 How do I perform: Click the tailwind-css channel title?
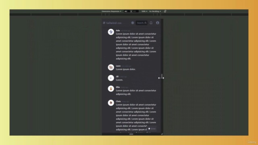click(x=114, y=23)
